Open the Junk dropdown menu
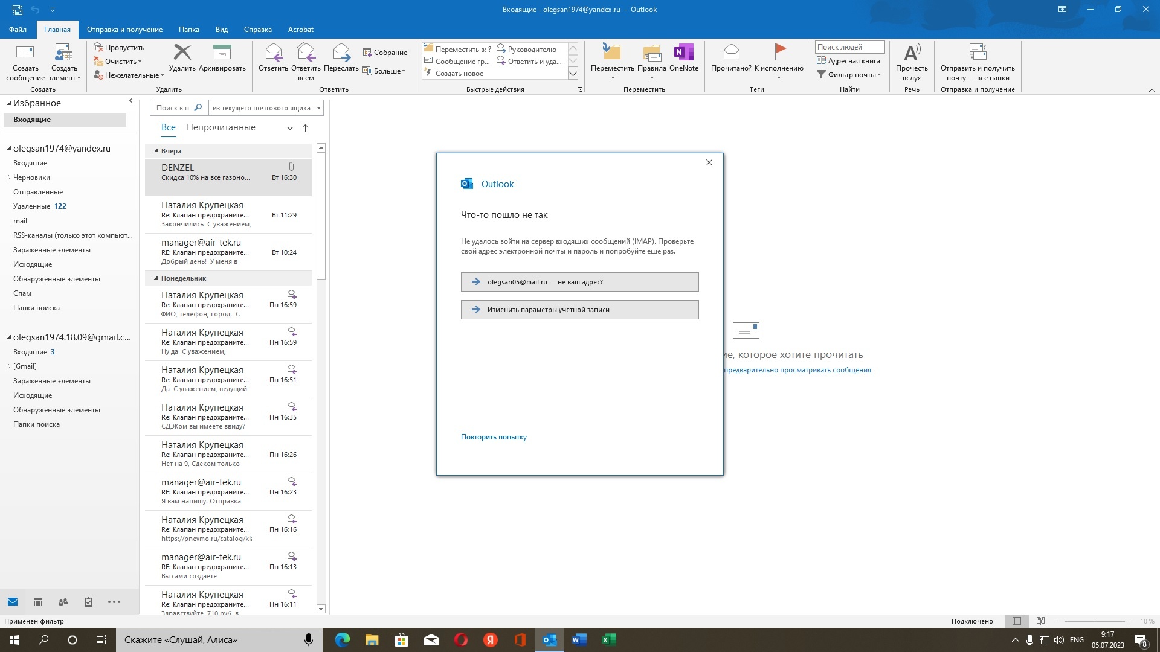The width and height of the screenshot is (1160, 652). pos(128,75)
